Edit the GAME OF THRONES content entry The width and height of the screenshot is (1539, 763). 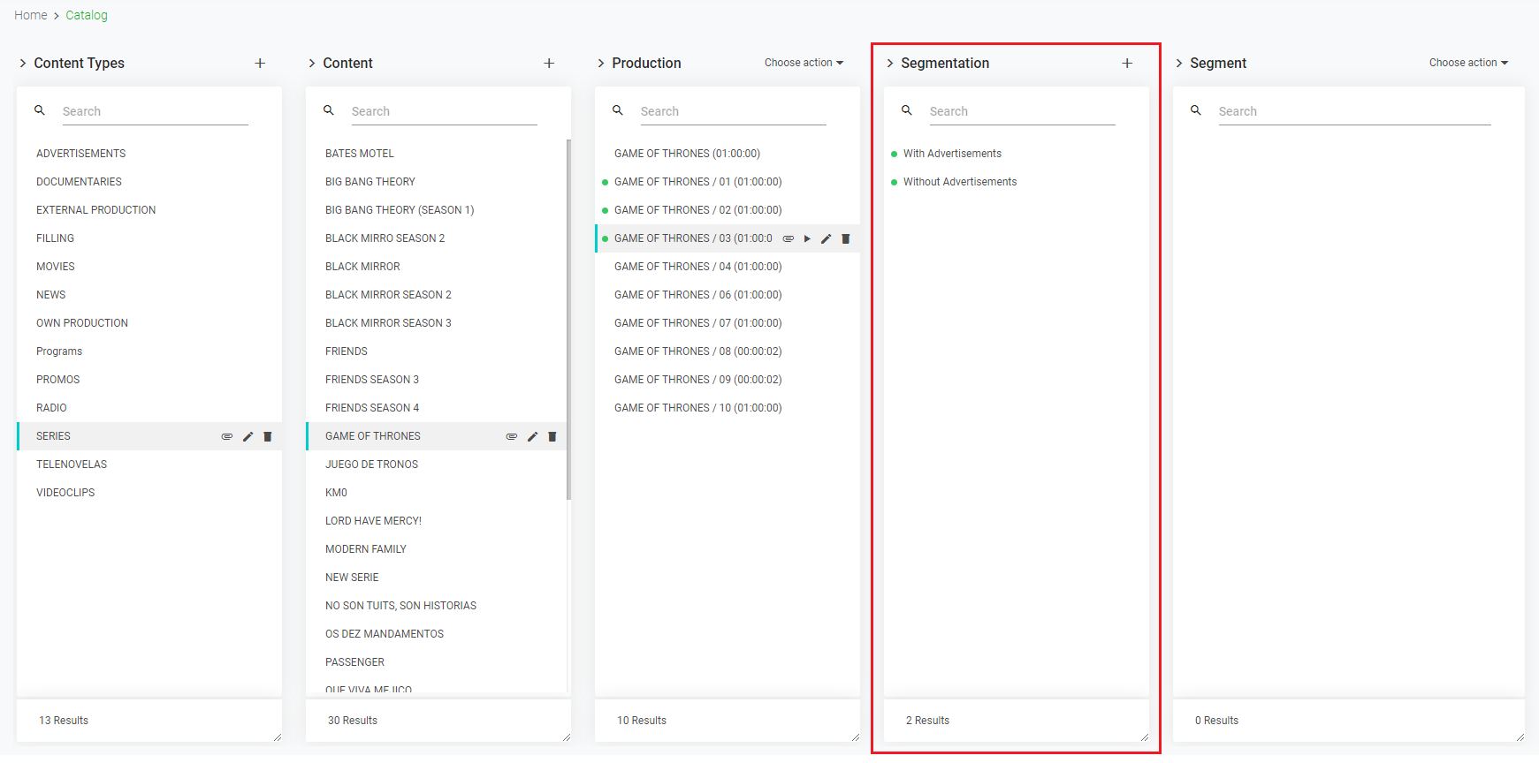click(x=532, y=436)
